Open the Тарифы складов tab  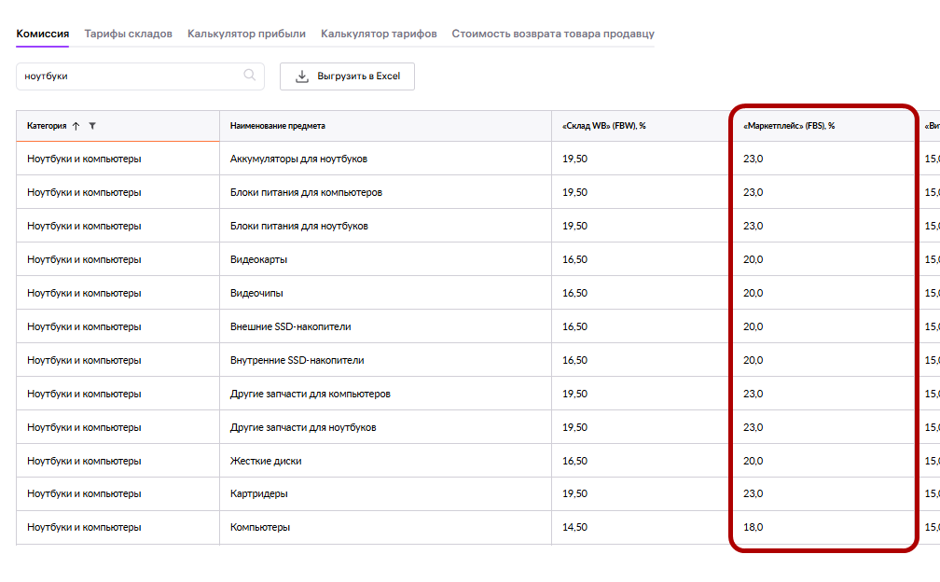(x=128, y=34)
